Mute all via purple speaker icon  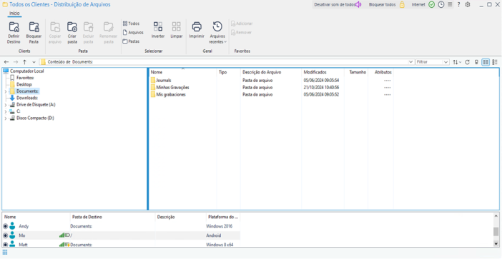pos(358,4)
